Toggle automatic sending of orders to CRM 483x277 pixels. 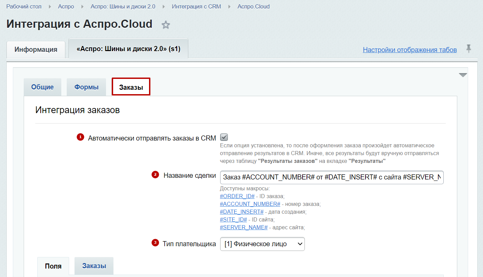[x=224, y=137]
